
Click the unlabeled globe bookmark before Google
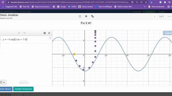tap(54, 7)
